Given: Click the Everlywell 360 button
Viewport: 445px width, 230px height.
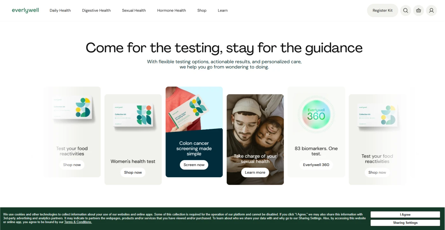Looking at the screenshot, I should point(316,165).
